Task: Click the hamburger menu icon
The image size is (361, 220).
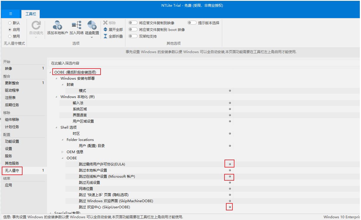Action: [11, 14]
